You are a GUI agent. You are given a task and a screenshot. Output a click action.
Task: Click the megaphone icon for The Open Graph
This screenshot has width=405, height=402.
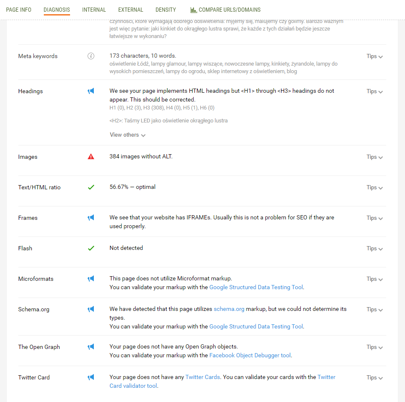(91, 347)
